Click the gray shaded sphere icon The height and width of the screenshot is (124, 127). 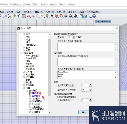point(66,16)
